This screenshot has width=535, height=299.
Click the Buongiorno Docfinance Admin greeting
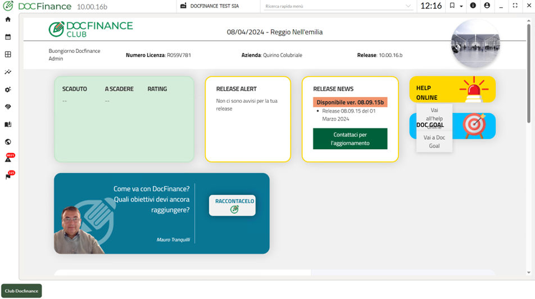pyautogui.click(x=74, y=55)
